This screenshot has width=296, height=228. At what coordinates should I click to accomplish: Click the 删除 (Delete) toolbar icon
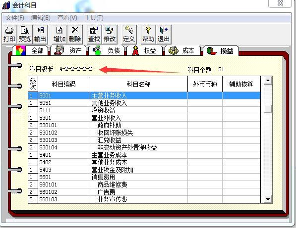click(75, 34)
